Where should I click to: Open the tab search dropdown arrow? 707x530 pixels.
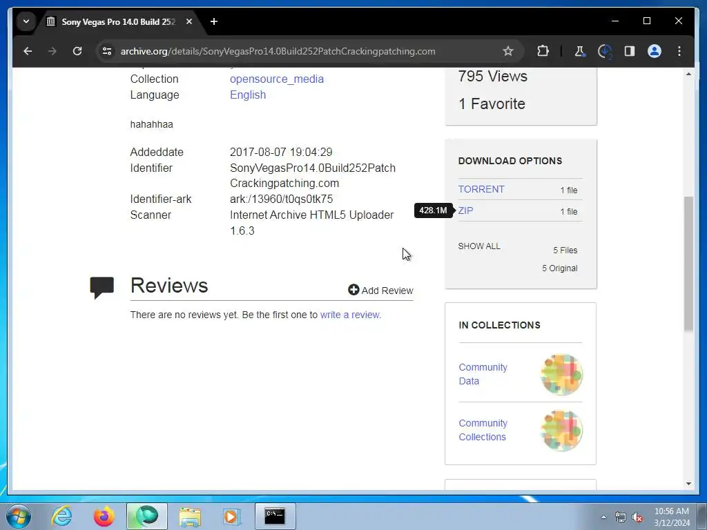[26, 21]
